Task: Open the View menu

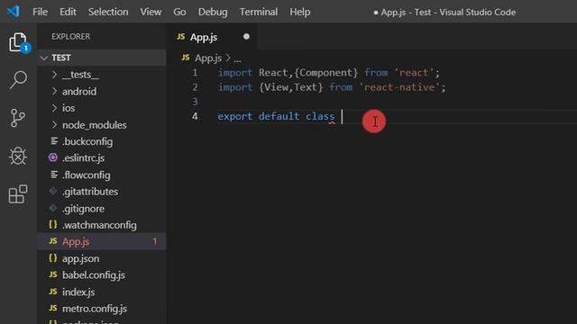Action: click(x=151, y=12)
